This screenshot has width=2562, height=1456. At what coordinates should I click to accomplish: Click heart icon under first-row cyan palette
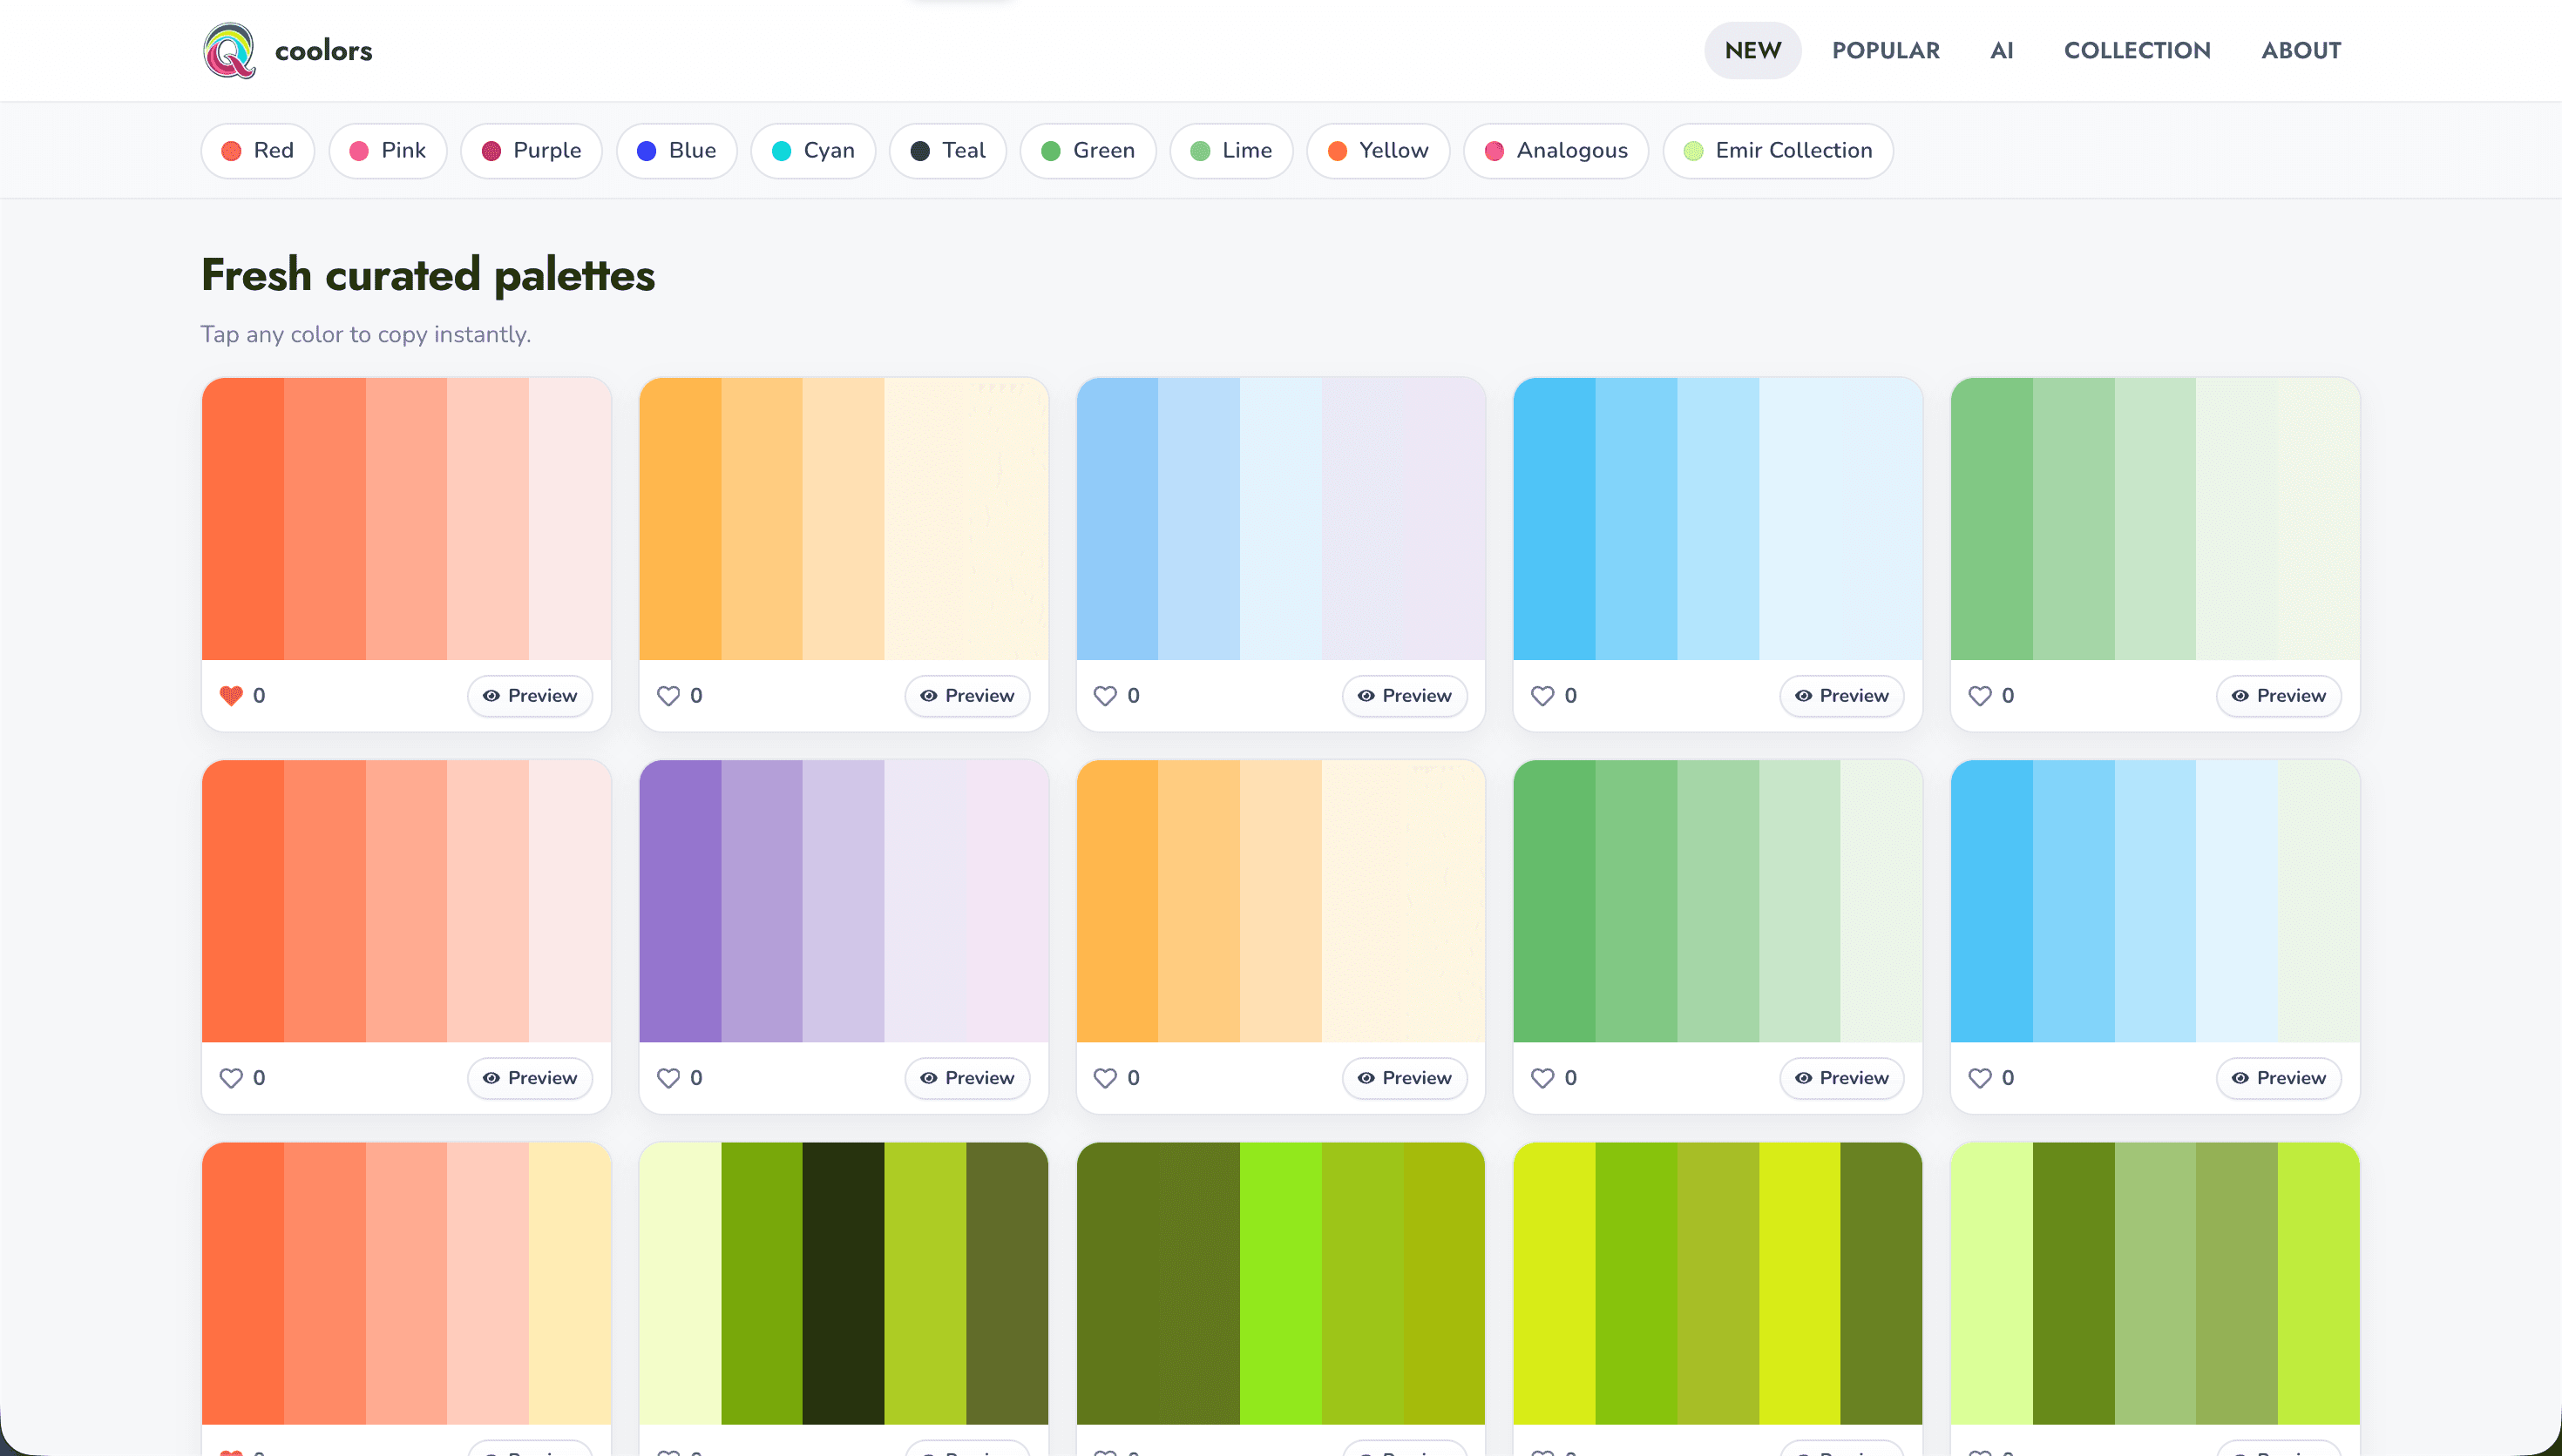pyautogui.click(x=1542, y=695)
